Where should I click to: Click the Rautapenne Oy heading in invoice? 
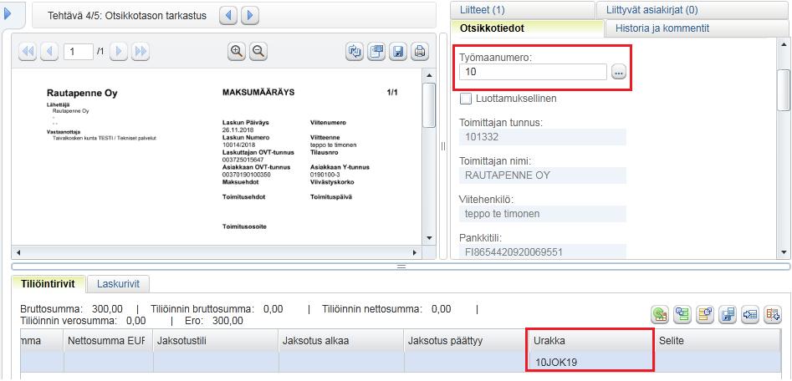point(82,94)
